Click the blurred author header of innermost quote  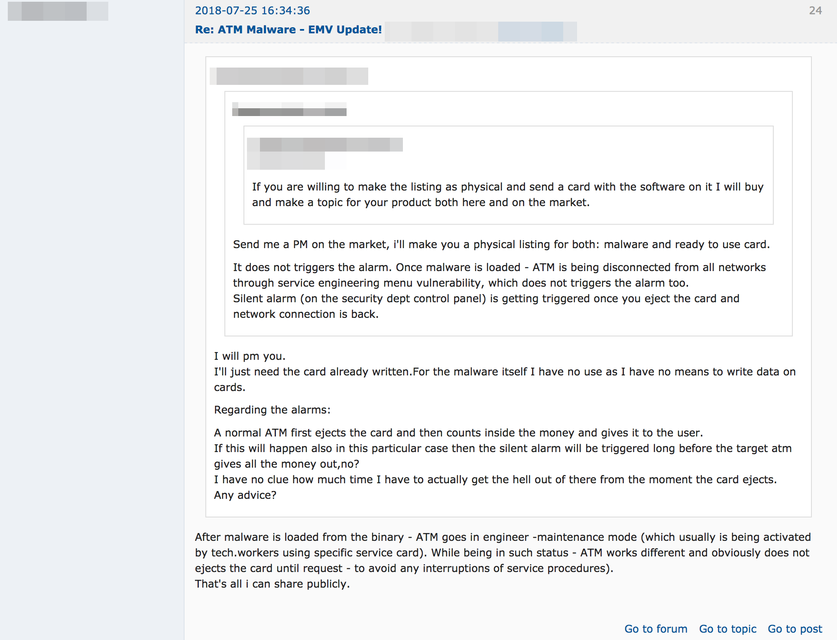coord(324,145)
